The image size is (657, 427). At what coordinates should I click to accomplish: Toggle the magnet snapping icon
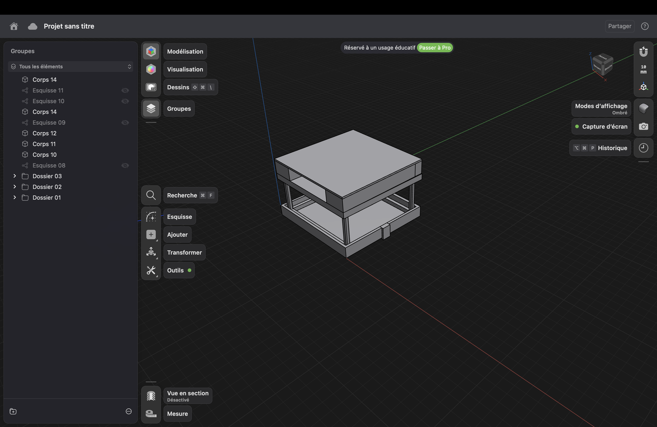[x=643, y=52]
